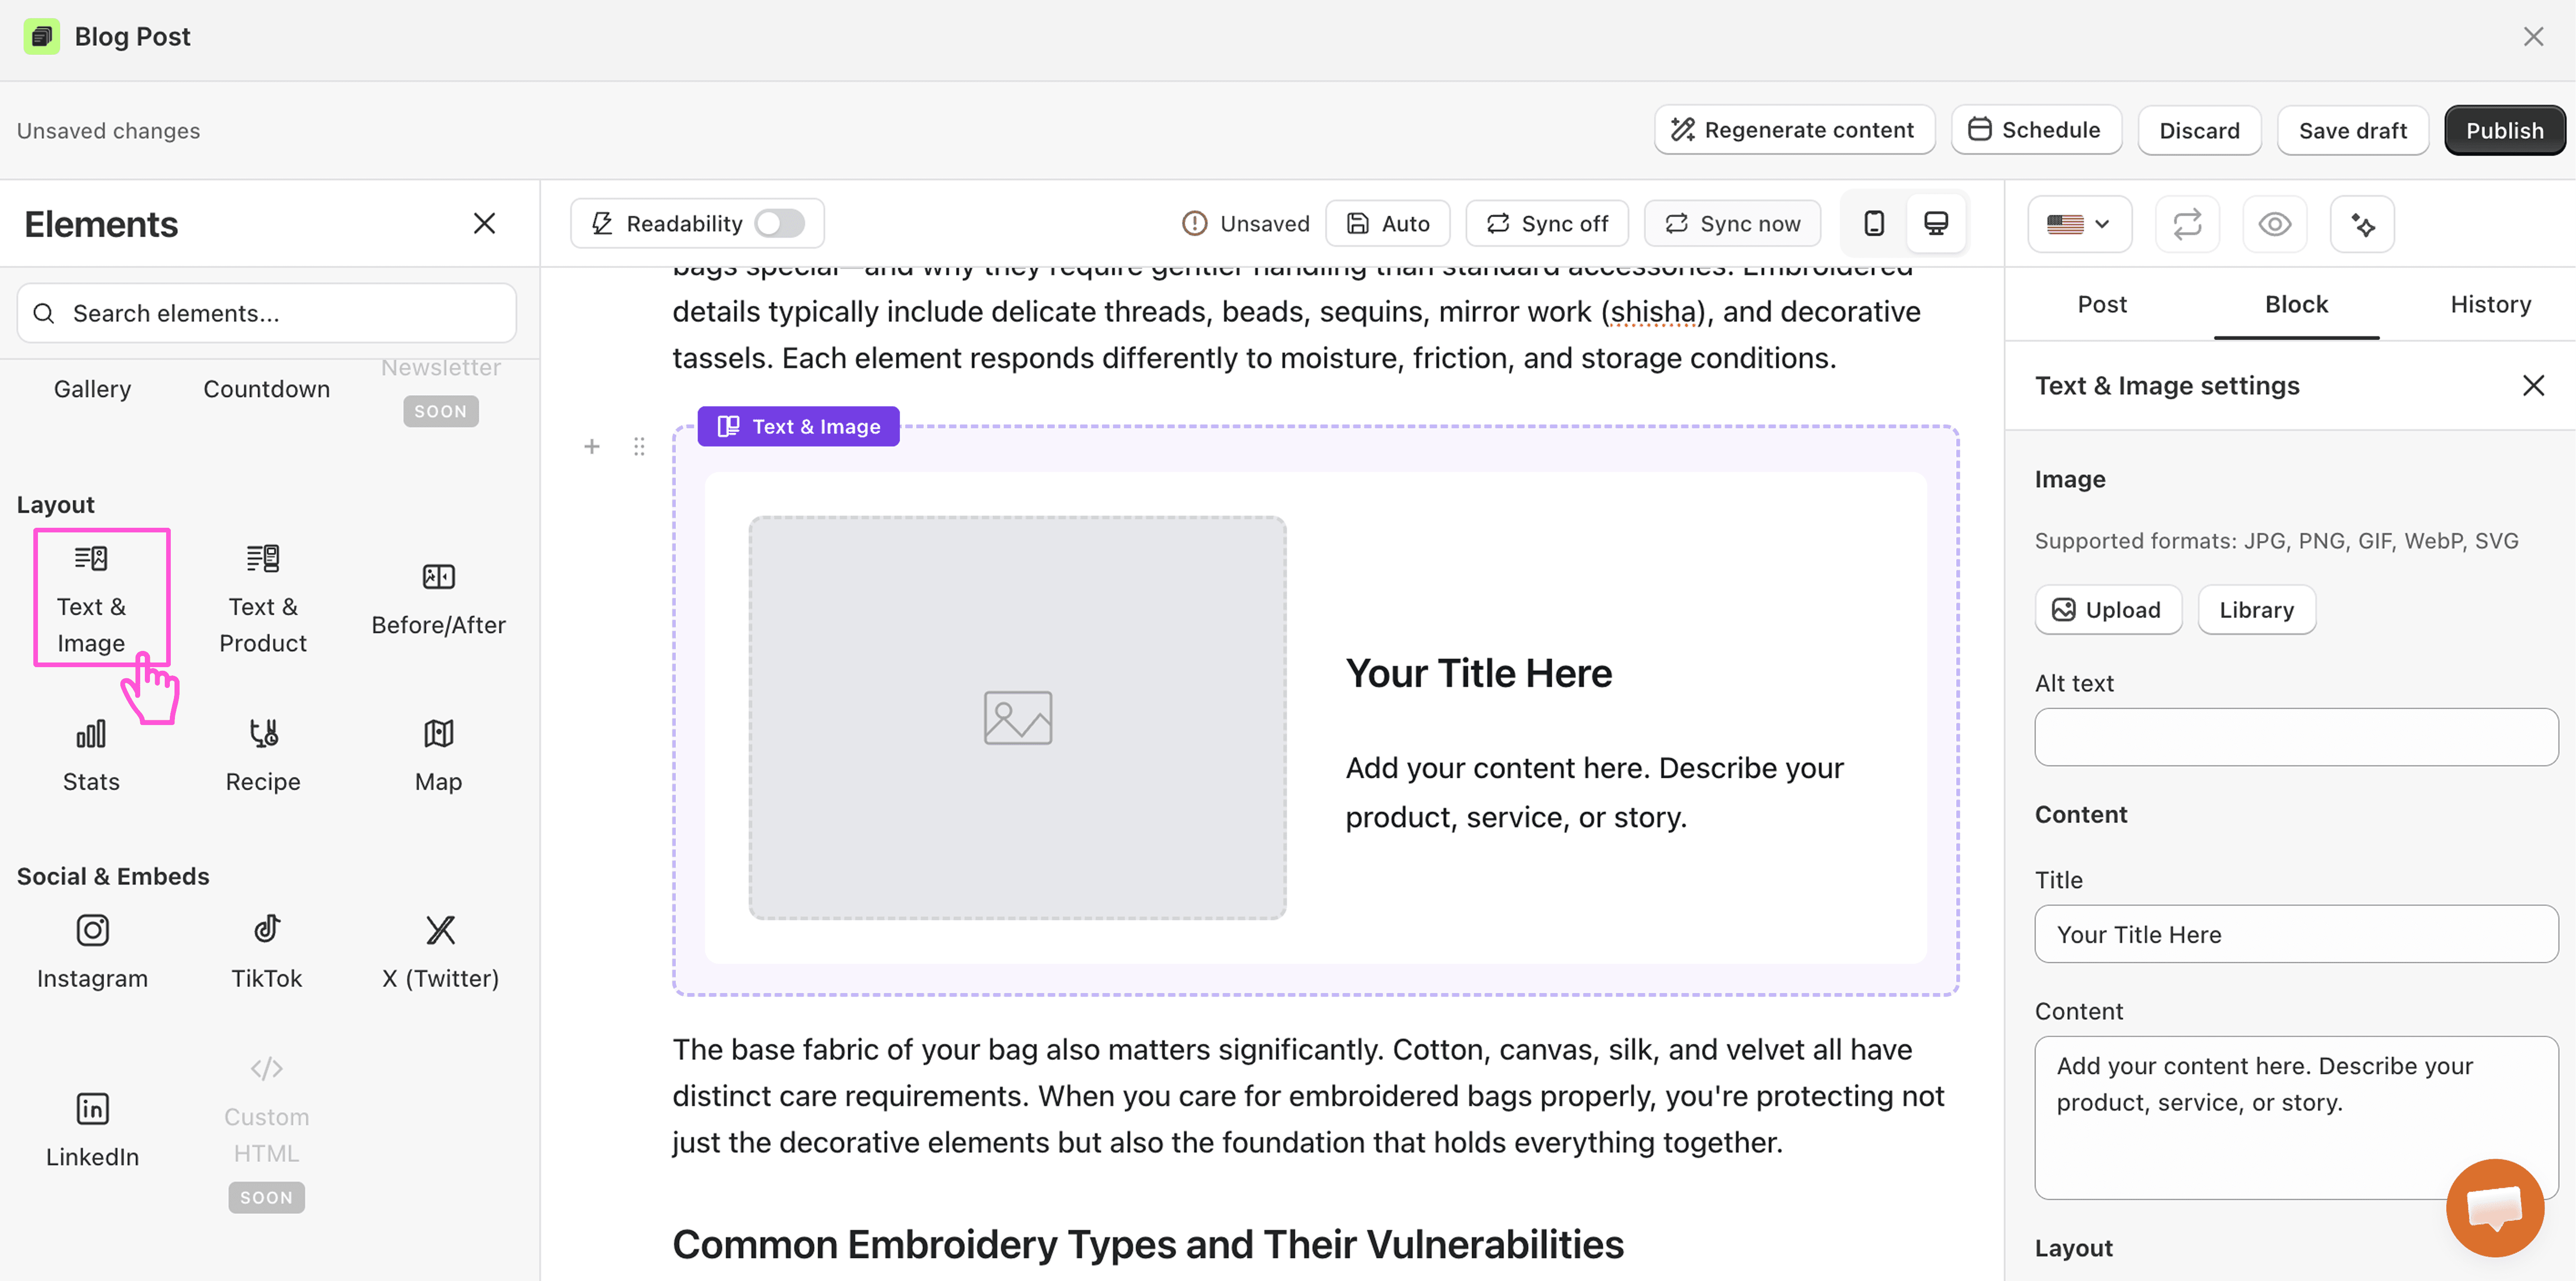Screen dimensions: 2576x1281
Task: Add an Instagram embed
Action: click(92, 951)
